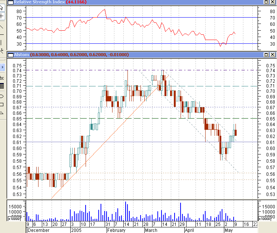
Task: Open Relative Strength Index window control menu icon
Action: 10,2
